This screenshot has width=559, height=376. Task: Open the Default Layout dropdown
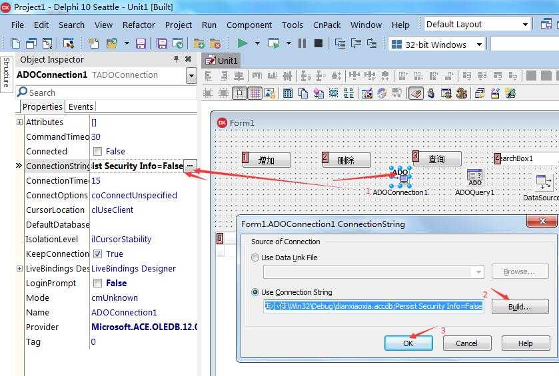(525, 24)
